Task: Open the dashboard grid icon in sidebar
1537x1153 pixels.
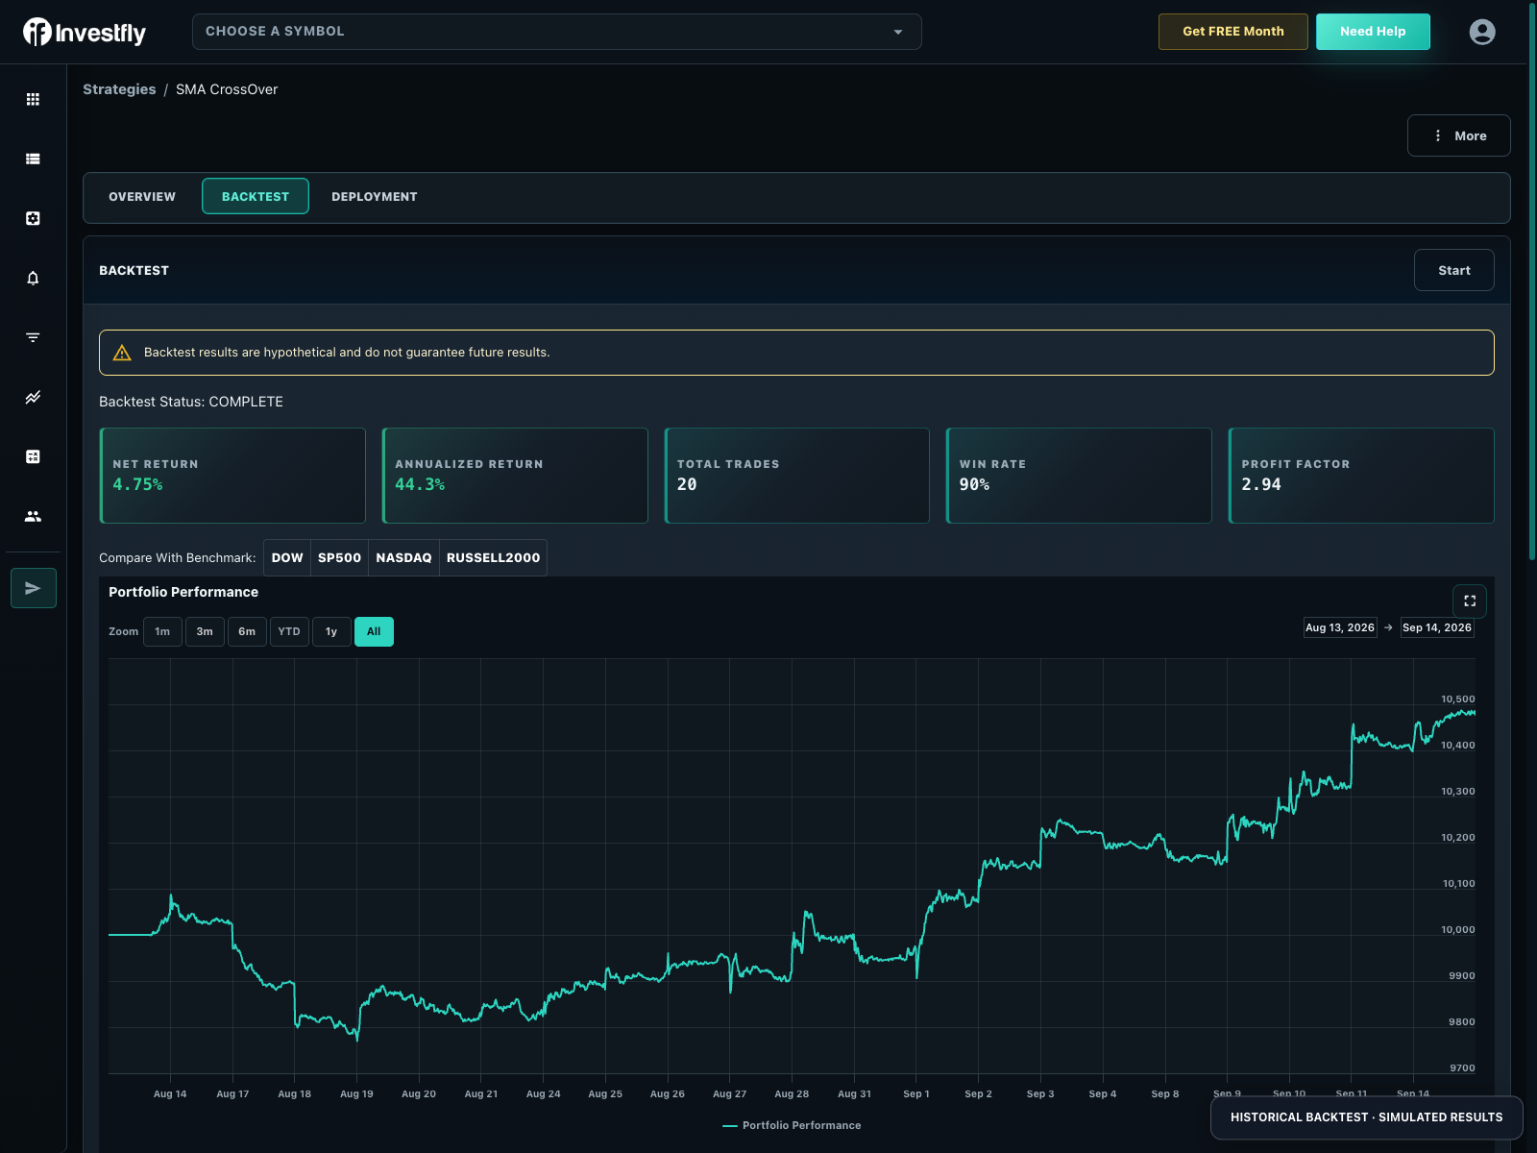Action: [x=33, y=99]
